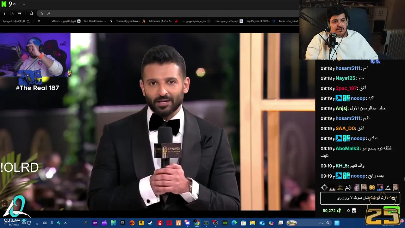Click username Nayef25 in chat
The width and height of the screenshot is (405, 228).
point(345,78)
